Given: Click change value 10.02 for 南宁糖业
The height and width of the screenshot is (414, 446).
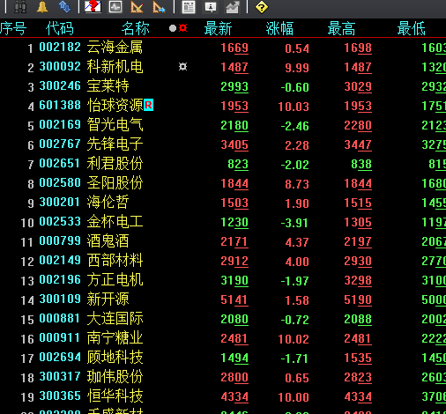Looking at the screenshot, I should [x=294, y=339].
